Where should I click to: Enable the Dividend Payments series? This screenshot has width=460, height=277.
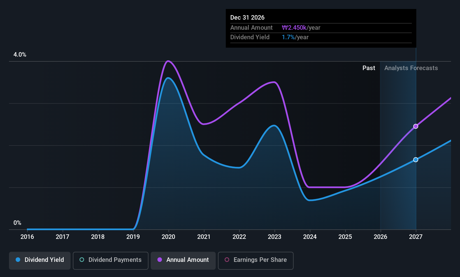(111, 260)
